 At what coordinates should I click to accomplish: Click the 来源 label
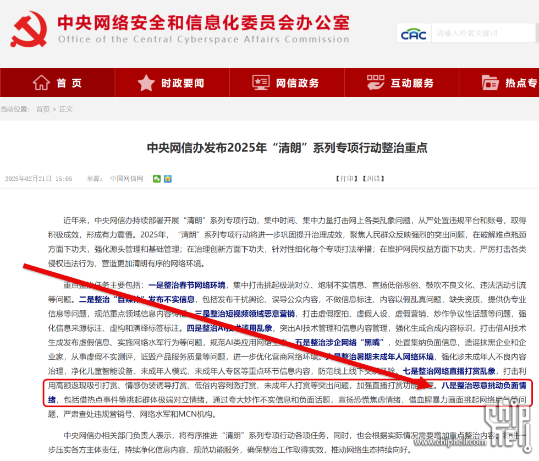[94, 179]
